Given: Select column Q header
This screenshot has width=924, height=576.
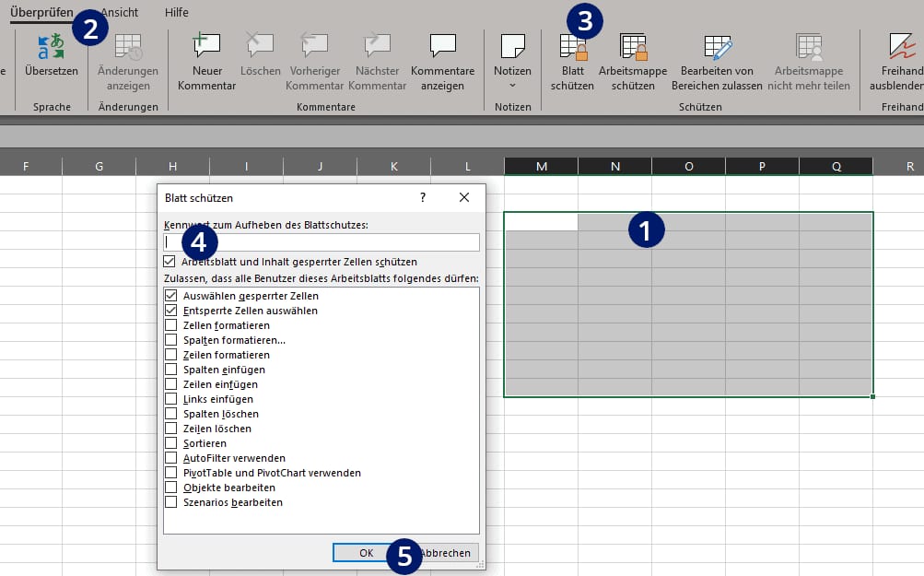Looking at the screenshot, I should point(836,166).
